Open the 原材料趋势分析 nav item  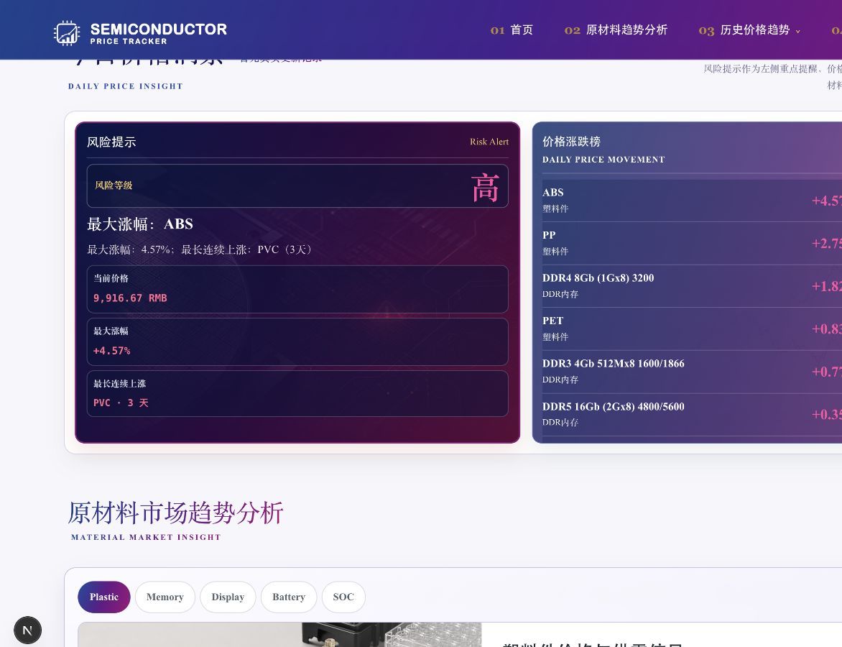pos(616,30)
